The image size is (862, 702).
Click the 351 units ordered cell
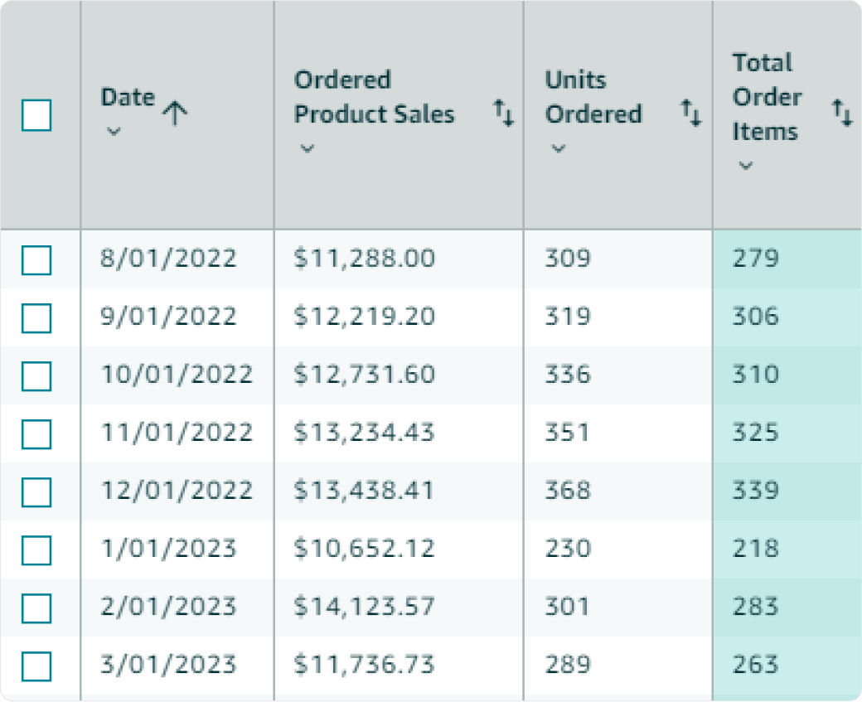(x=567, y=433)
